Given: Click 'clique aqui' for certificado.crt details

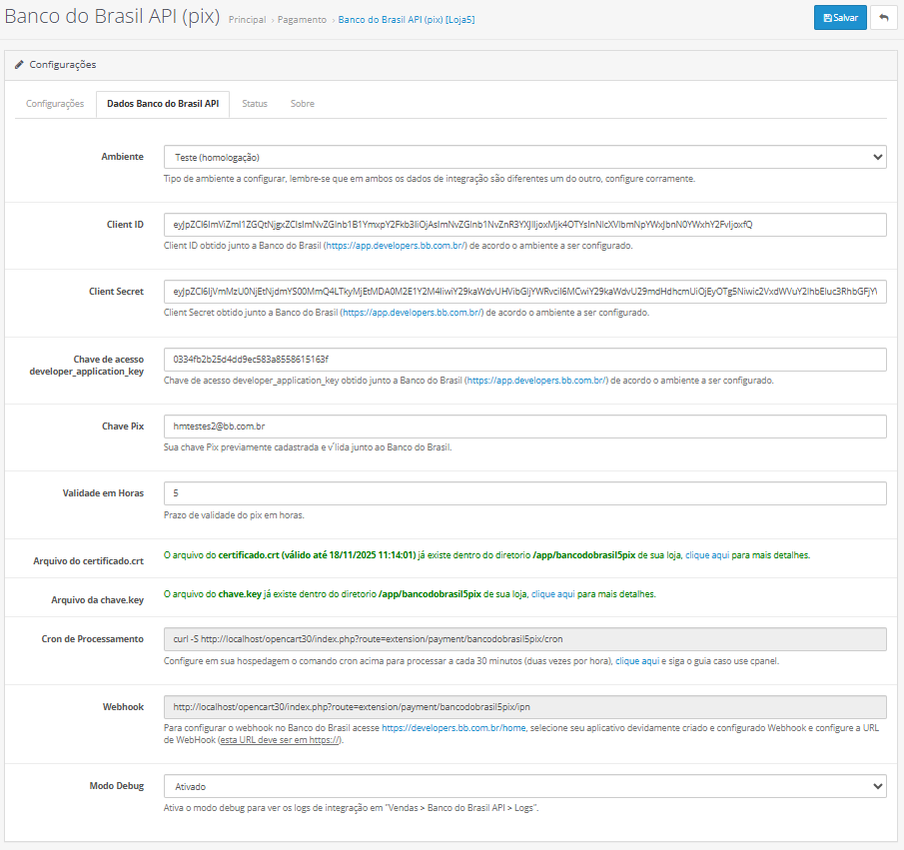Looking at the screenshot, I should click(x=707, y=555).
